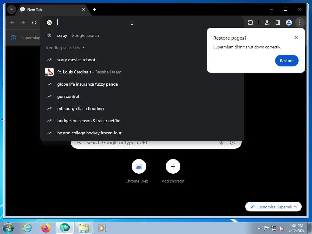
Task: Click the Action Center flag icon
Action: (266, 228)
